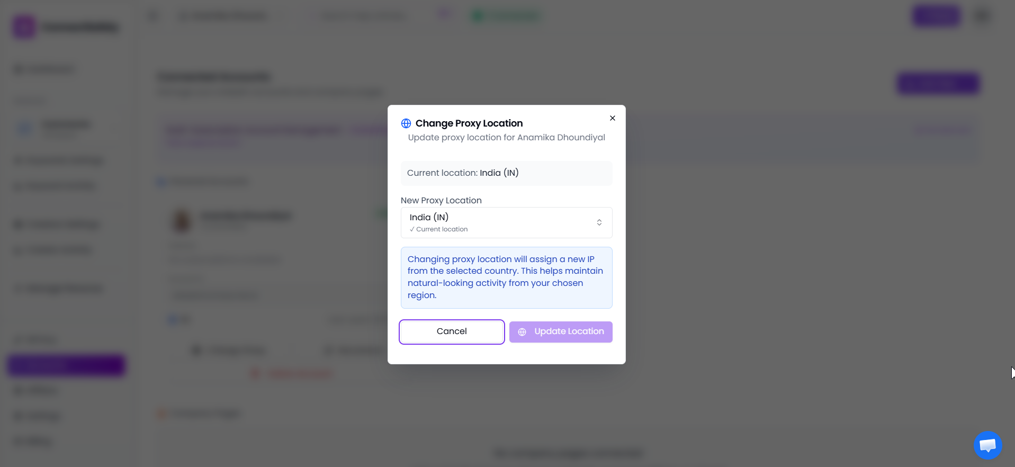Click the hamburger menu icon in the top-right header
Image resolution: width=1015 pixels, height=467 pixels.
982,16
